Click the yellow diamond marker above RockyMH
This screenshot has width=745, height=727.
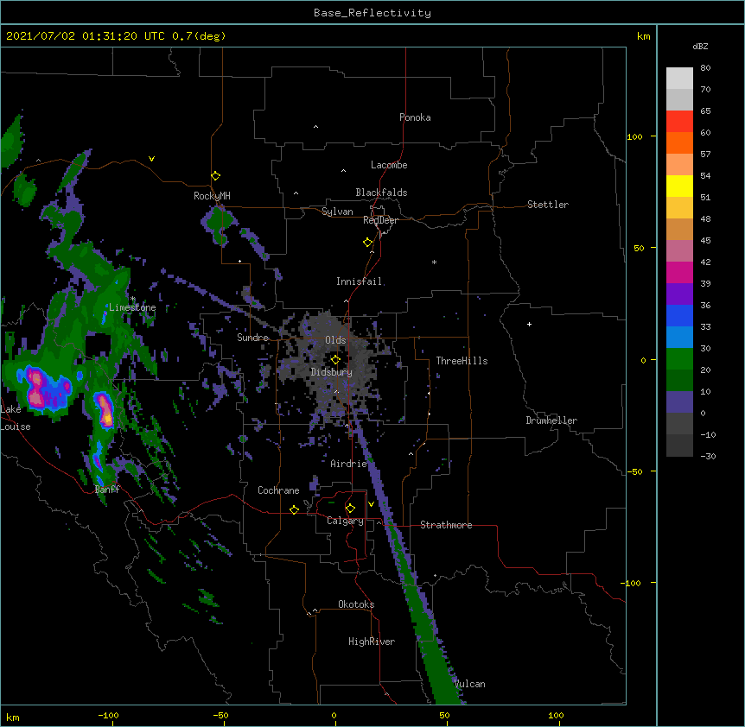coord(215,176)
